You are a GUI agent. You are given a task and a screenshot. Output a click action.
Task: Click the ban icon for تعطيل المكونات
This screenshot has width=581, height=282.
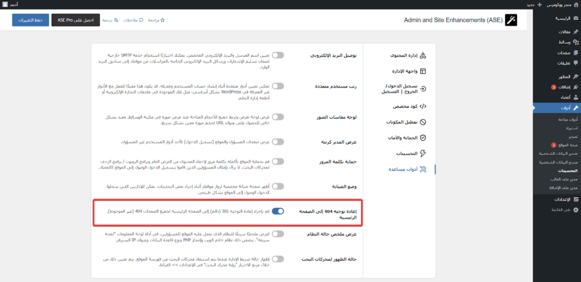click(x=423, y=122)
